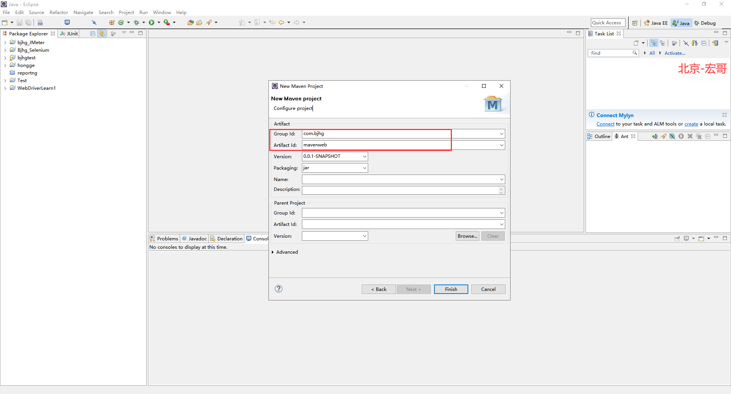Open the Refactor menu
The height and width of the screenshot is (394, 731).
coord(59,13)
